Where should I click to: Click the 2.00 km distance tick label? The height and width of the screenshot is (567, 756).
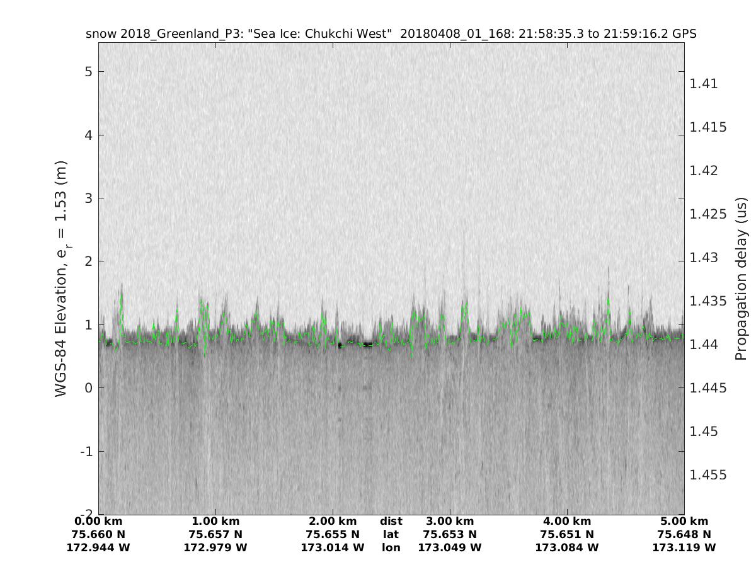(333, 521)
